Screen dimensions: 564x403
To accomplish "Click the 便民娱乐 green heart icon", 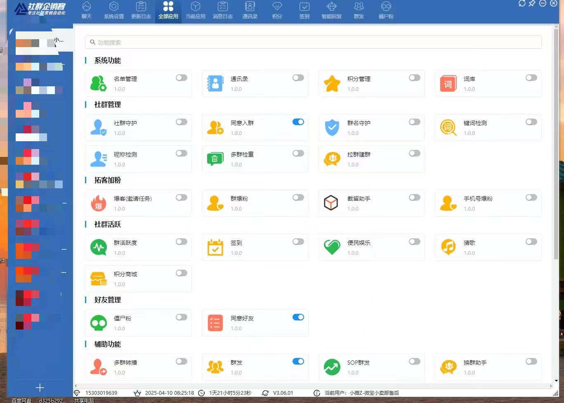I will pos(332,247).
